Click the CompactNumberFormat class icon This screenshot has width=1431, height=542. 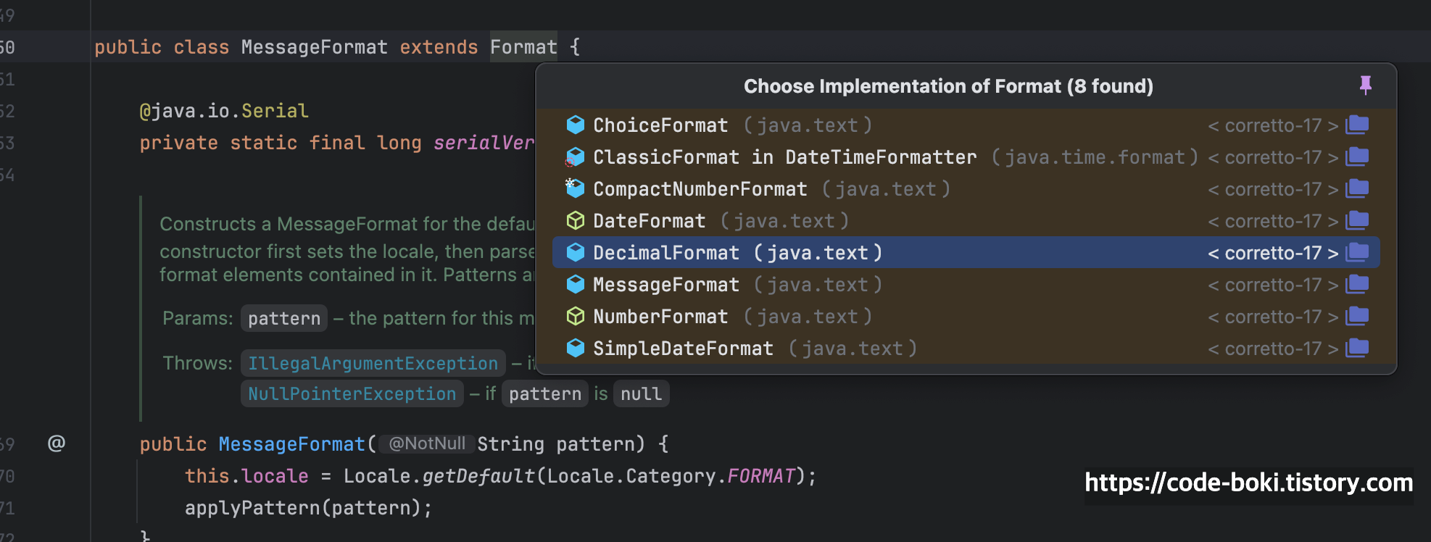[x=576, y=188]
